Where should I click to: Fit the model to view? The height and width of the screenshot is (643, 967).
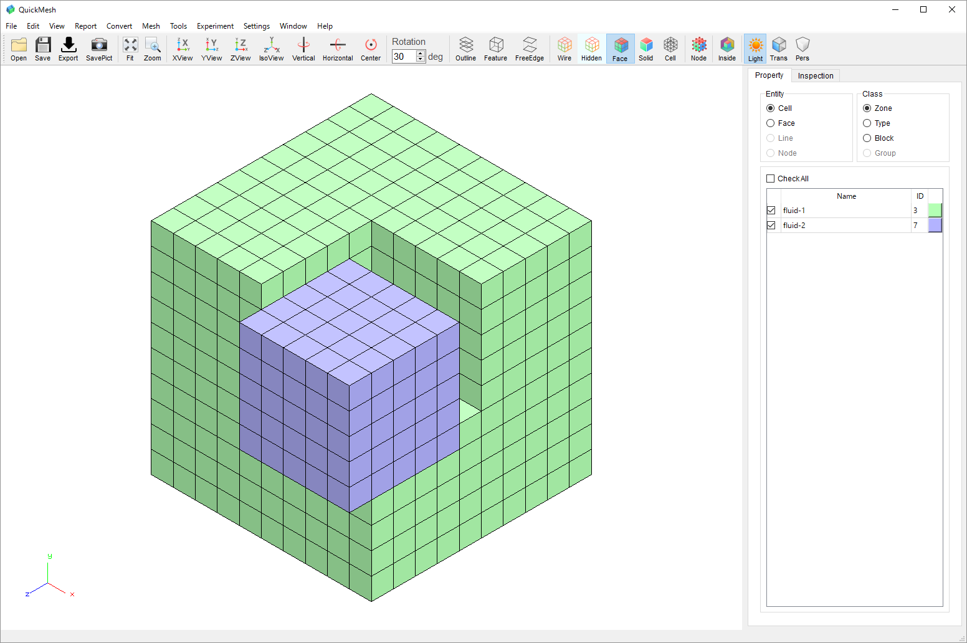point(130,49)
